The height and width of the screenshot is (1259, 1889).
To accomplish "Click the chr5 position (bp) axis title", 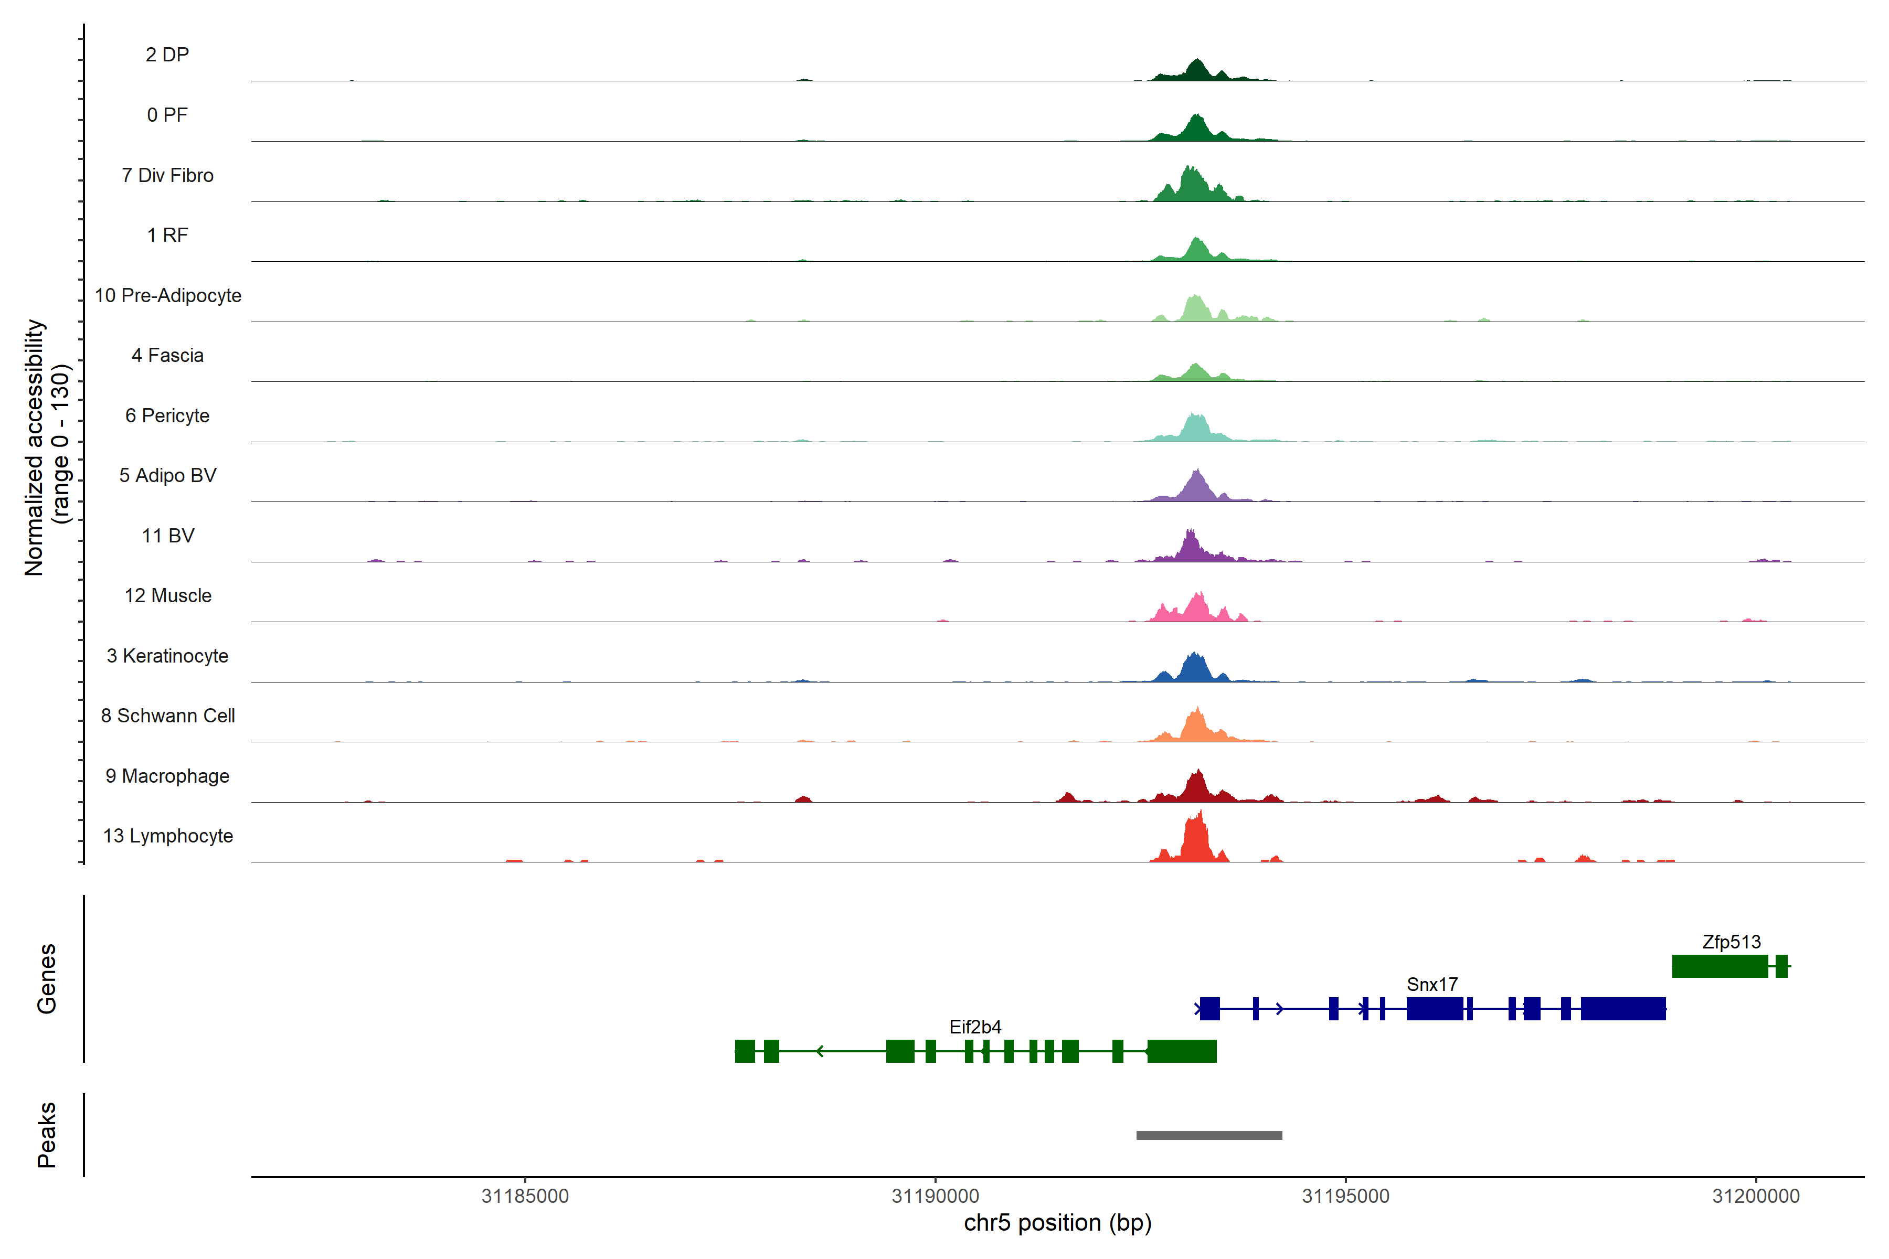I will (1057, 1223).
